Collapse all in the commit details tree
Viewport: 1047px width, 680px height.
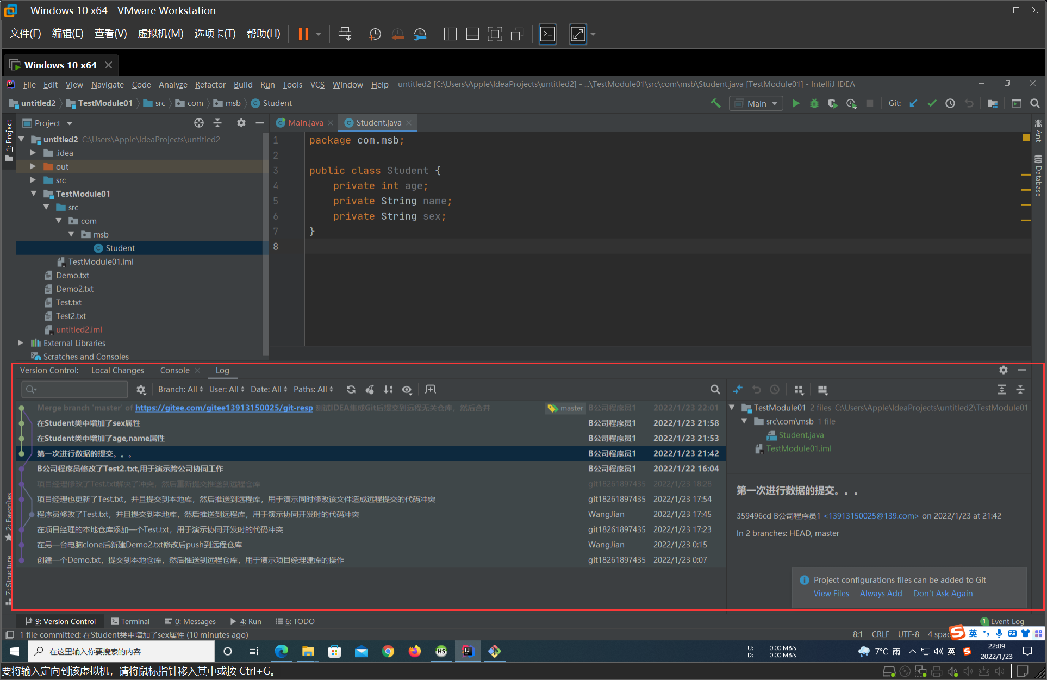[1020, 389]
